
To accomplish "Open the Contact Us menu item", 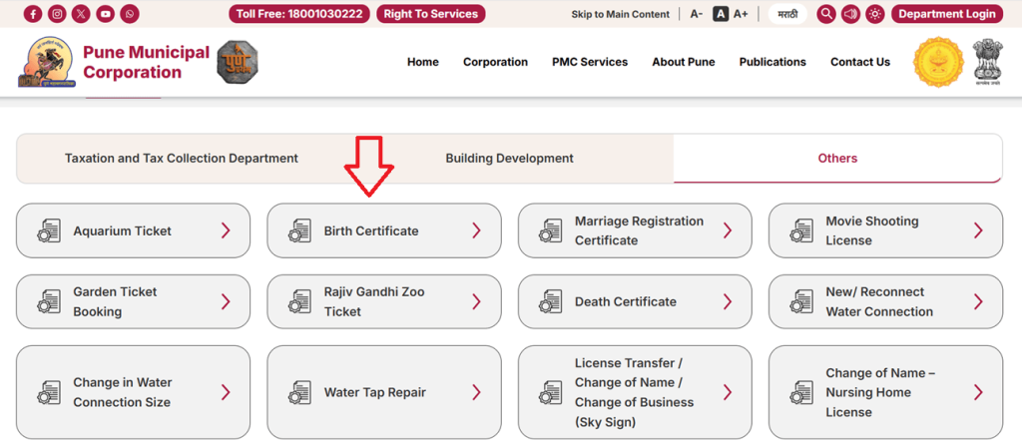I will coord(859,62).
